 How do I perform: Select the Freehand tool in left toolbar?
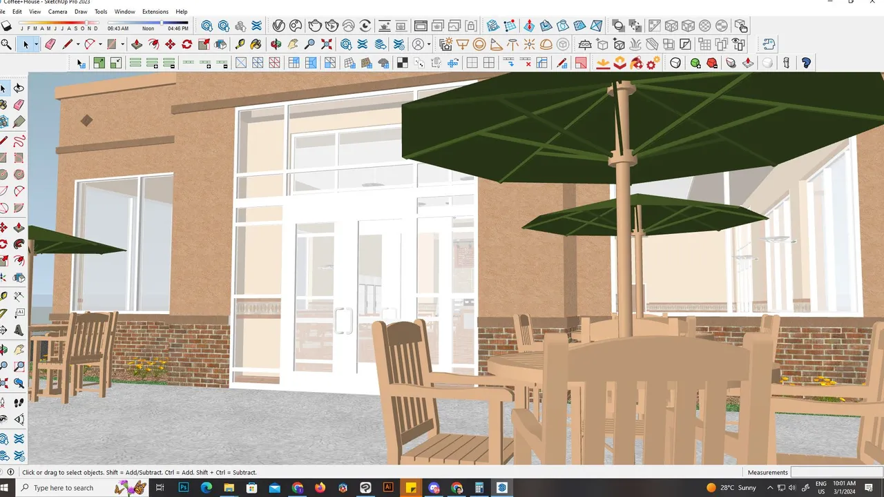19,141
